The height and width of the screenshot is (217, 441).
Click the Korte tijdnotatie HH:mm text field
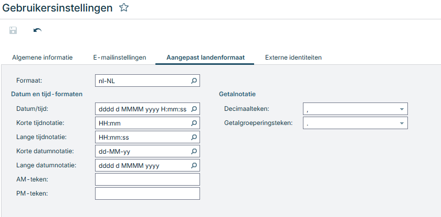pyautogui.click(x=141, y=123)
